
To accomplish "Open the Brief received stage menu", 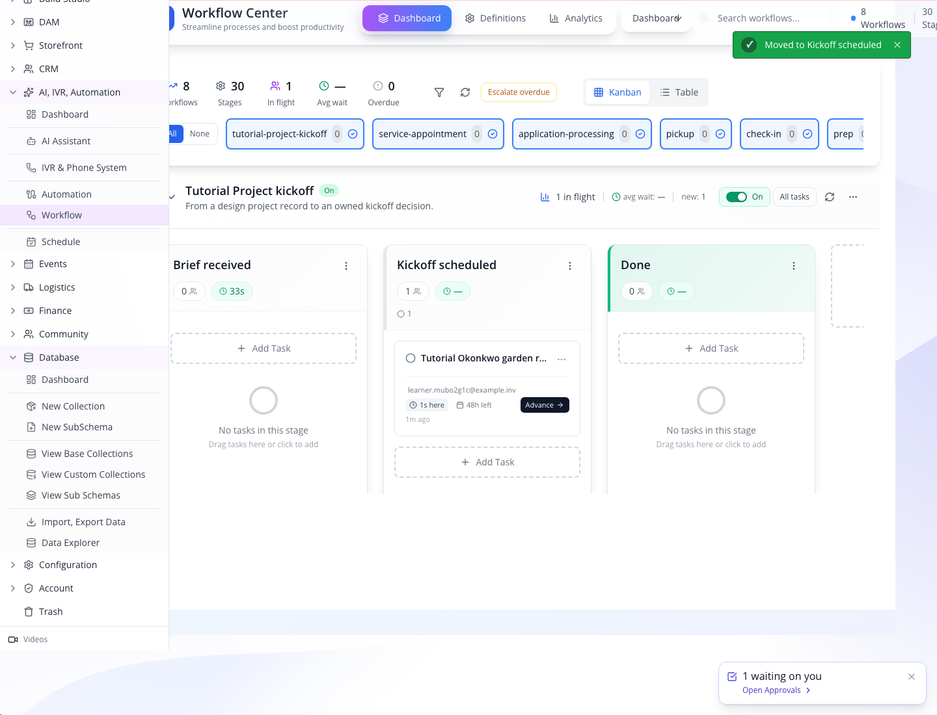I will [346, 266].
